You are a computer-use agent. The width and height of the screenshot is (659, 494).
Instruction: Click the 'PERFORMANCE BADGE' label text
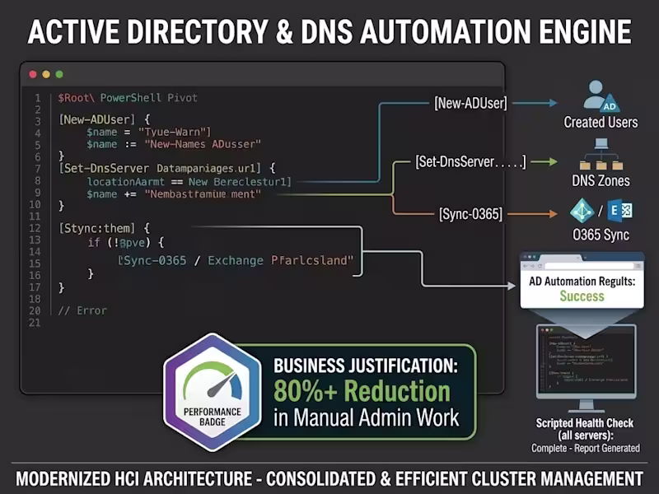[213, 417]
